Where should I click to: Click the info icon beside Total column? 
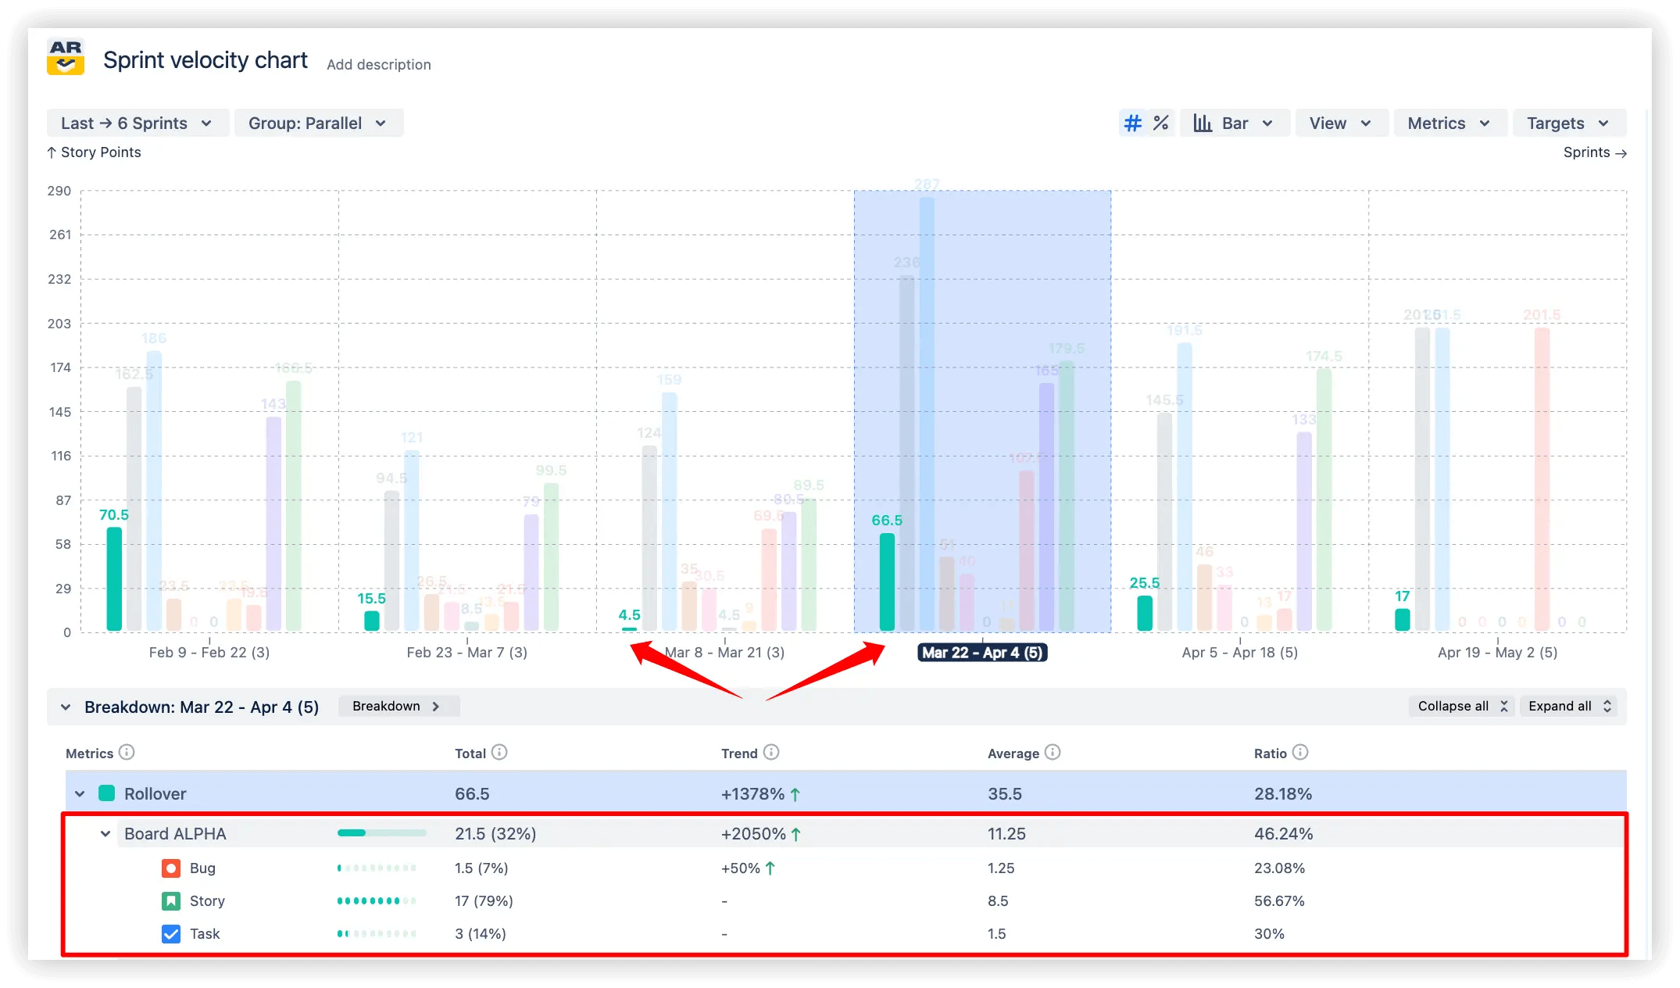(x=501, y=753)
